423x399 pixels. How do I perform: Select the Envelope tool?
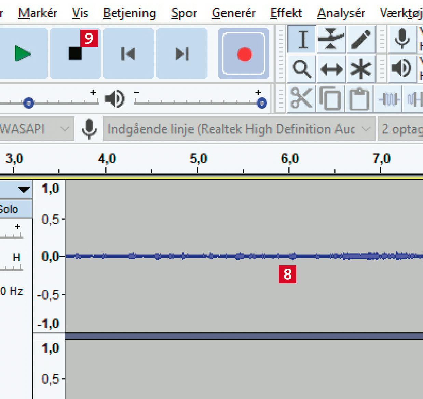tap(331, 39)
